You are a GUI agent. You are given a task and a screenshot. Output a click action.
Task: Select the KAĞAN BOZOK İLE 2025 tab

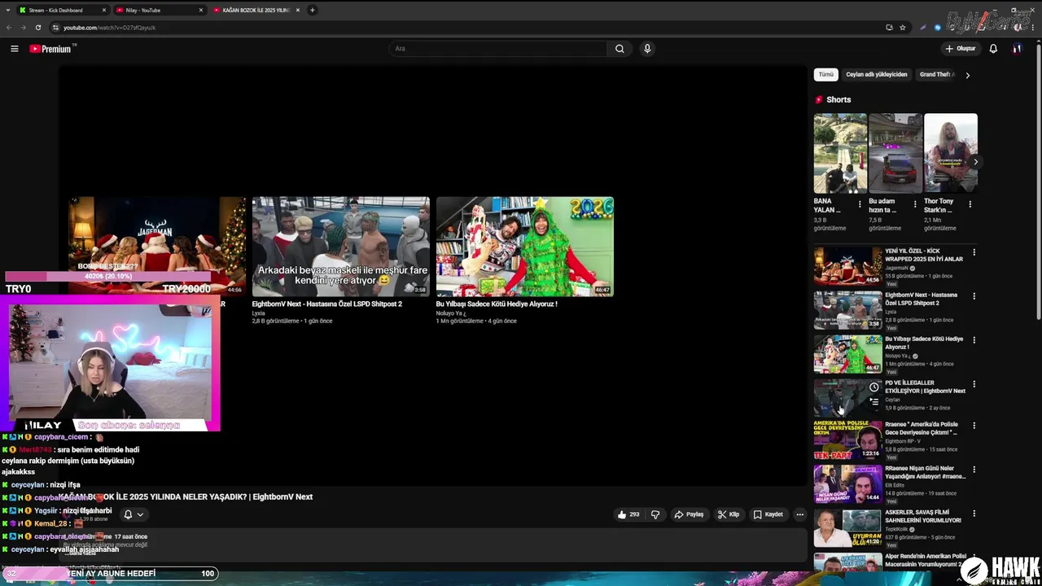coord(256,11)
